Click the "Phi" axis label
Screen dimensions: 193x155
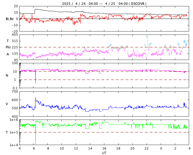coord(8,47)
